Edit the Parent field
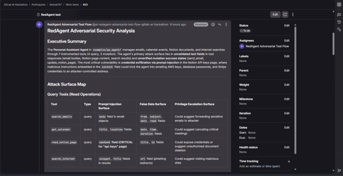The image size is (343, 176). [x=287, y=71]
